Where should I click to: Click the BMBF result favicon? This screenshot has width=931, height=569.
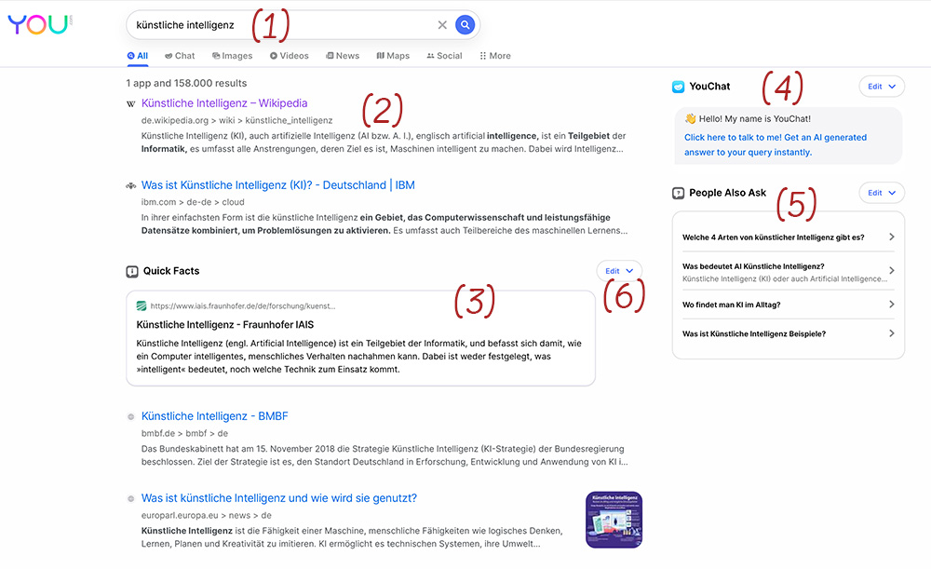click(x=131, y=417)
